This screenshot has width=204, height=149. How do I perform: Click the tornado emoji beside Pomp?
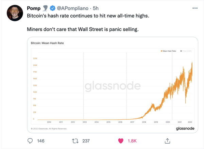(x=45, y=8)
